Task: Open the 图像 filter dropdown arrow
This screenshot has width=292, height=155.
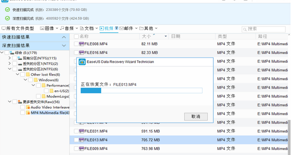Action: click(57, 28)
